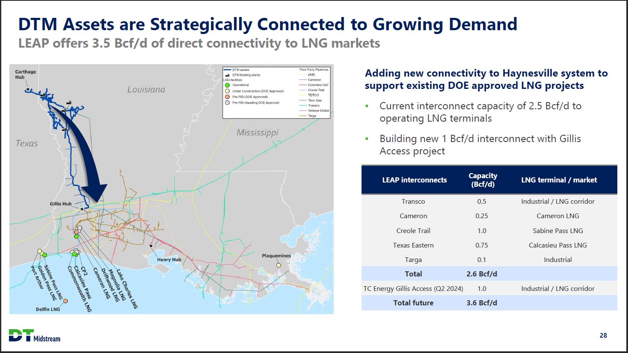The image size is (628, 353).
Task: Click the 'Port Arthur' rotated map label
Action: pyautogui.click(x=37, y=278)
